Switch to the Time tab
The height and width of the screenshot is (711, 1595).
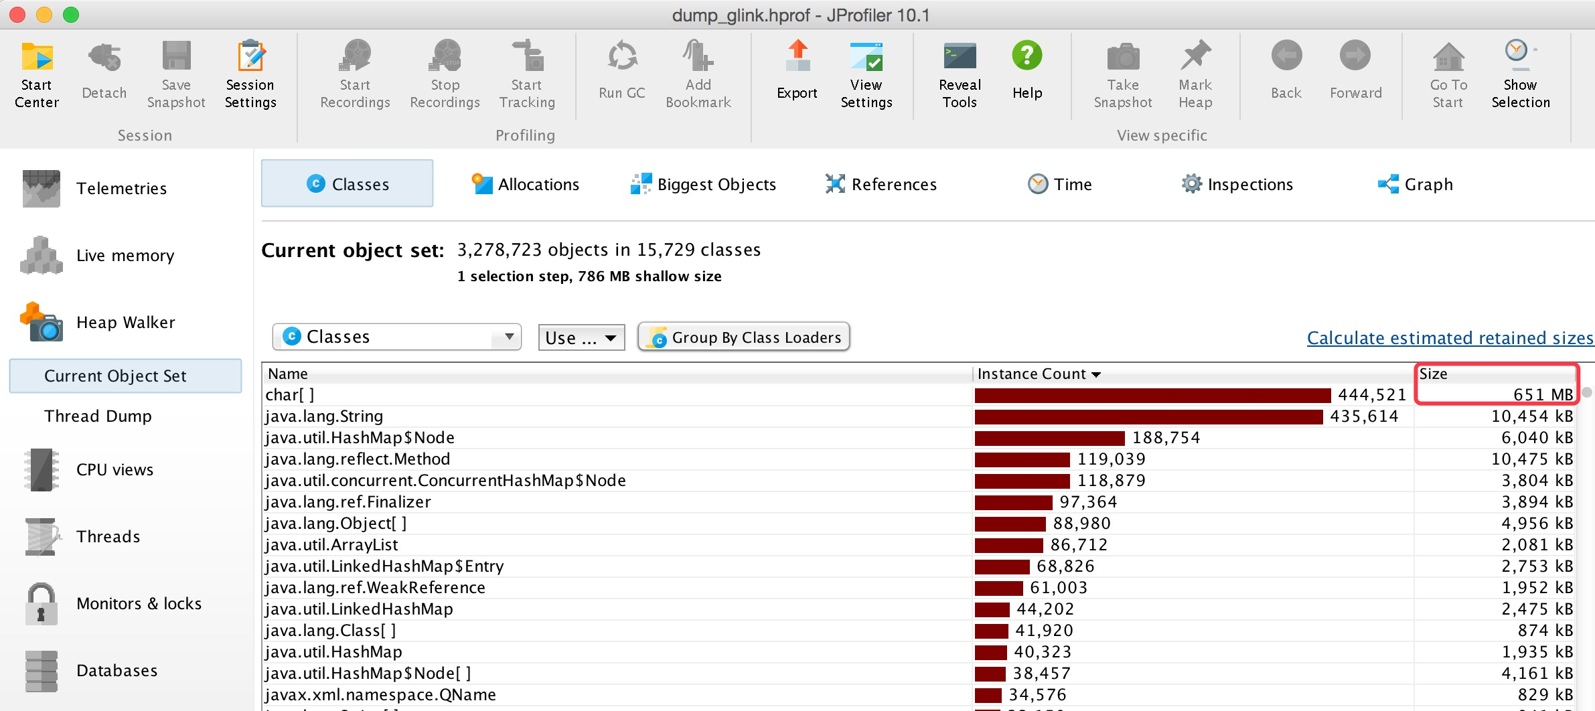click(1060, 184)
